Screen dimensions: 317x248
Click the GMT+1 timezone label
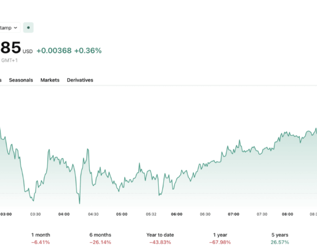tap(9, 60)
